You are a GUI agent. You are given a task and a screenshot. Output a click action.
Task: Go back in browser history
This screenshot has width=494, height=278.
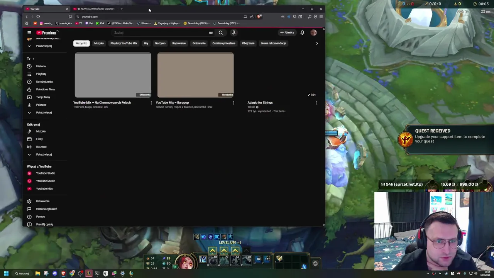[27, 17]
